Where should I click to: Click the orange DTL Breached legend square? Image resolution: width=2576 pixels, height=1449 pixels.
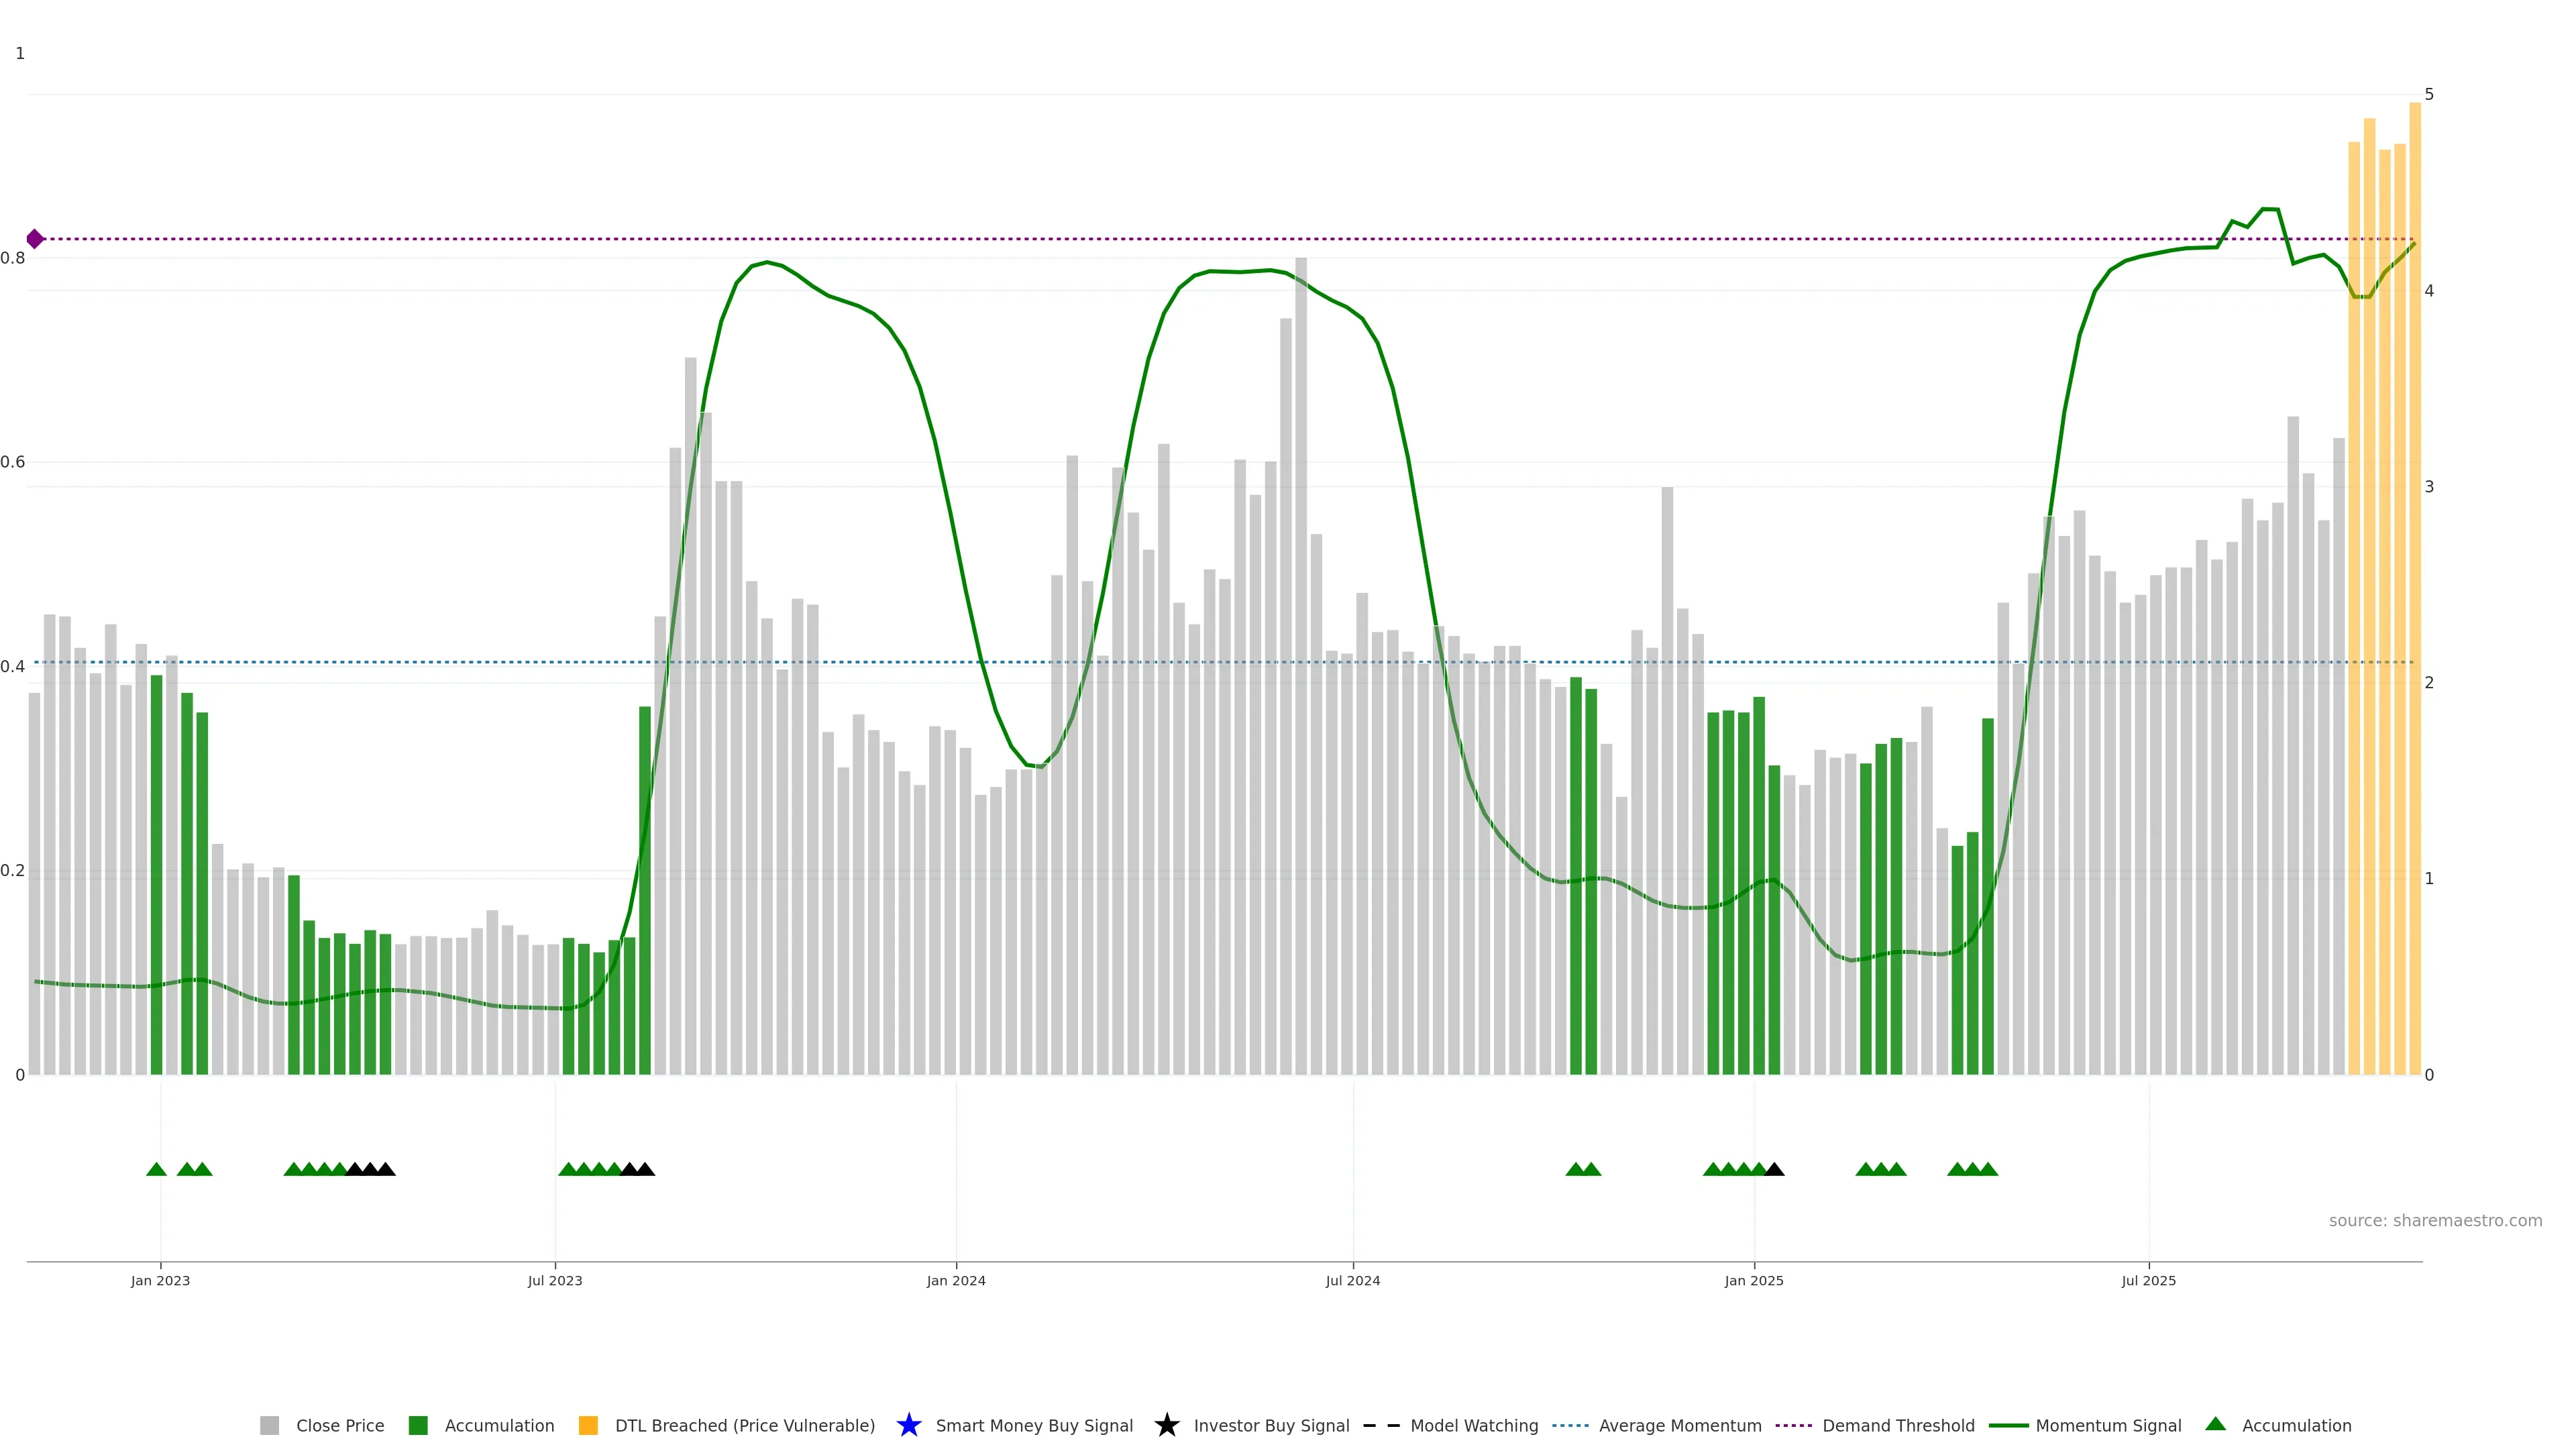pyautogui.click(x=588, y=1425)
